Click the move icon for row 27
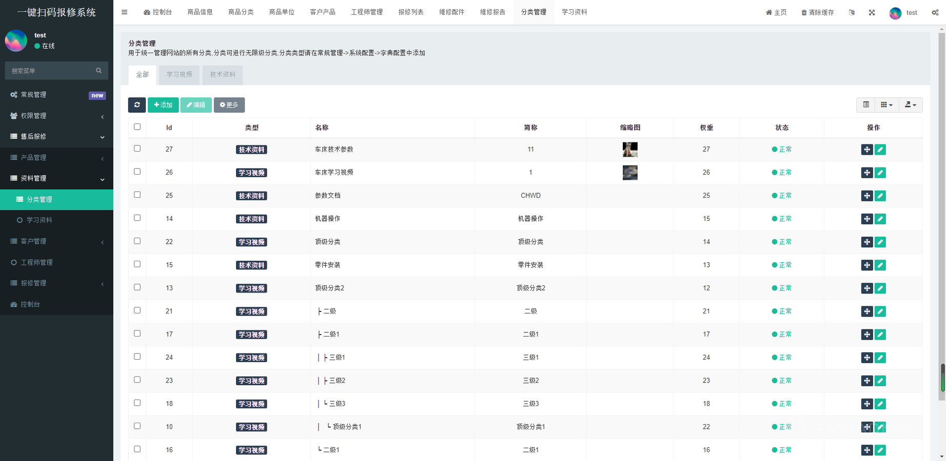Viewport: 946px width, 461px height. (x=866, y=150)
